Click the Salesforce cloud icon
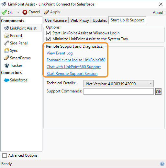Image resolution: width=166 pixels, height=168 pixels. [7, 80]
